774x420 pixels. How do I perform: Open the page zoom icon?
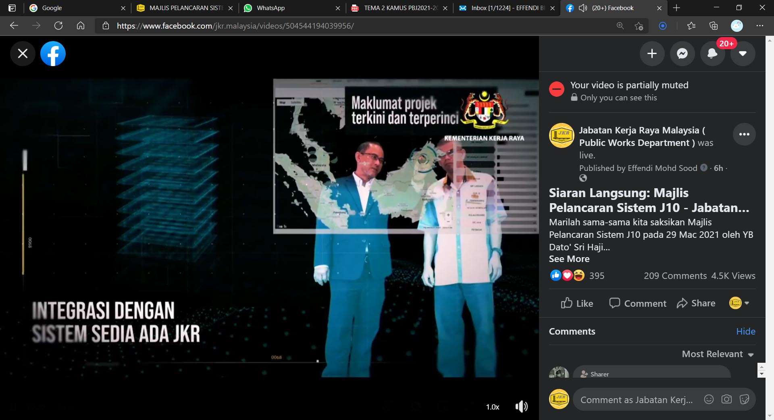620,26
